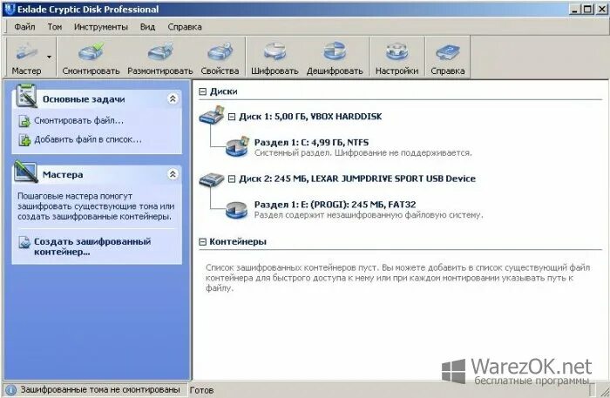Click the Пошаговые мастера помогут description text
Image resolution: width=610 pixels, height=398 pixels.
(x=96, y=206)
